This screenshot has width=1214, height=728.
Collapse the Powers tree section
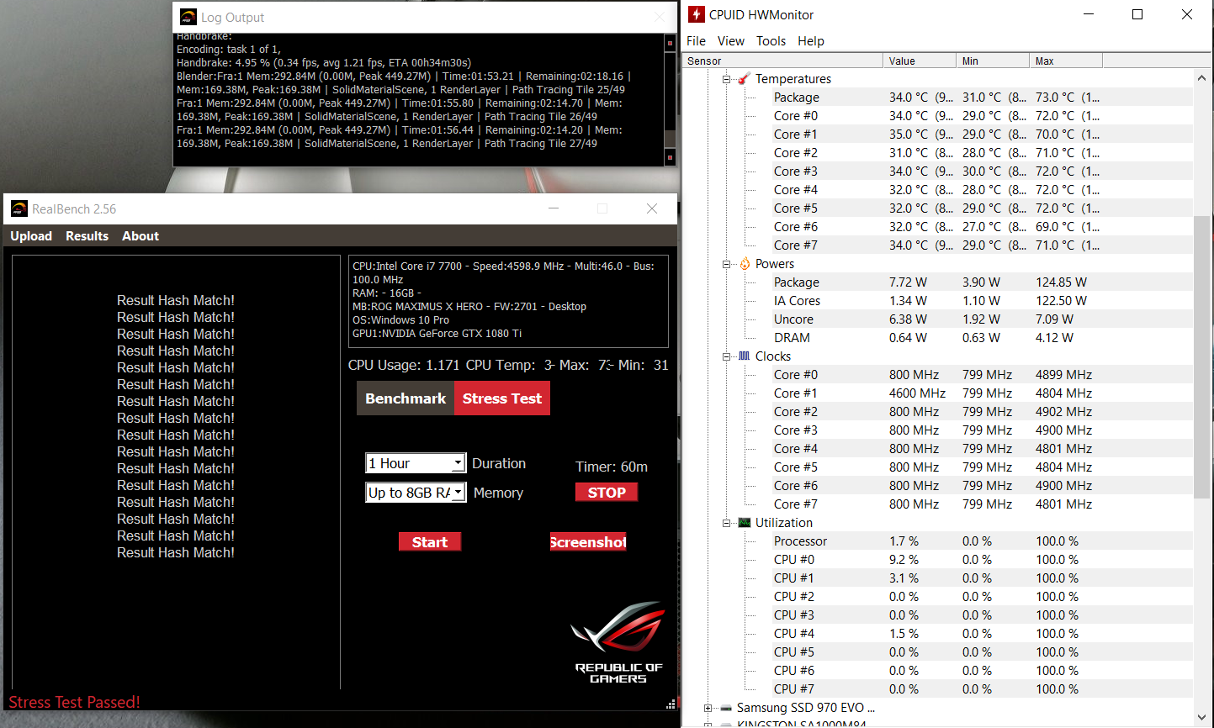point(727,264)
